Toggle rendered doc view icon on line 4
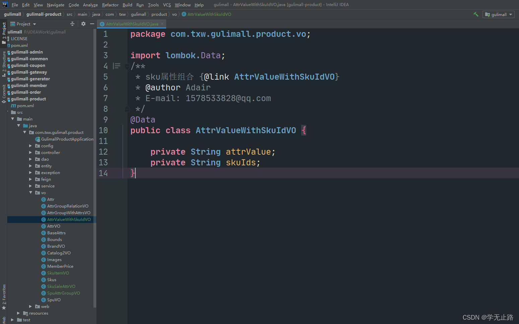 (x=117, y=66)
